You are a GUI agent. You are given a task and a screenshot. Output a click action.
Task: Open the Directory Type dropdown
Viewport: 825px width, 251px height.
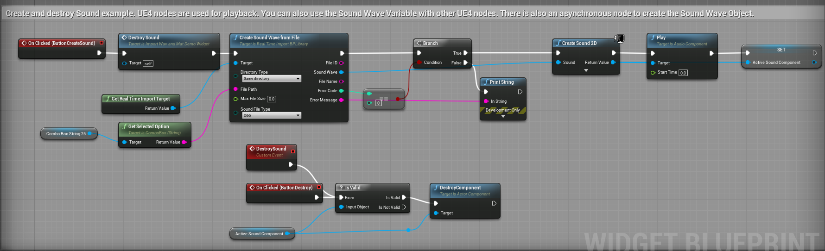pyautogui.click(x=272, y=79)
